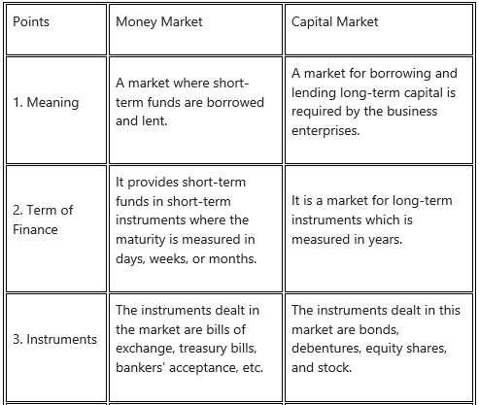The height and width of the screenshot is (405, 479).
Task: Click the text 'and lent.' in Money Market
Action: [142, 121]
